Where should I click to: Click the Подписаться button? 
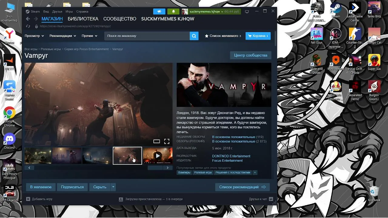(x=72, y=187)
